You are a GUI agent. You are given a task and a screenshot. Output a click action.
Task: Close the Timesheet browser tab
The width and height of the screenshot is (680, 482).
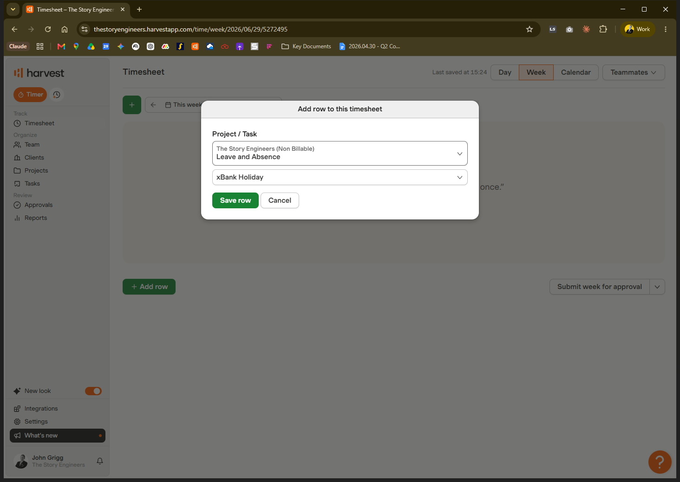pos(123,9)
